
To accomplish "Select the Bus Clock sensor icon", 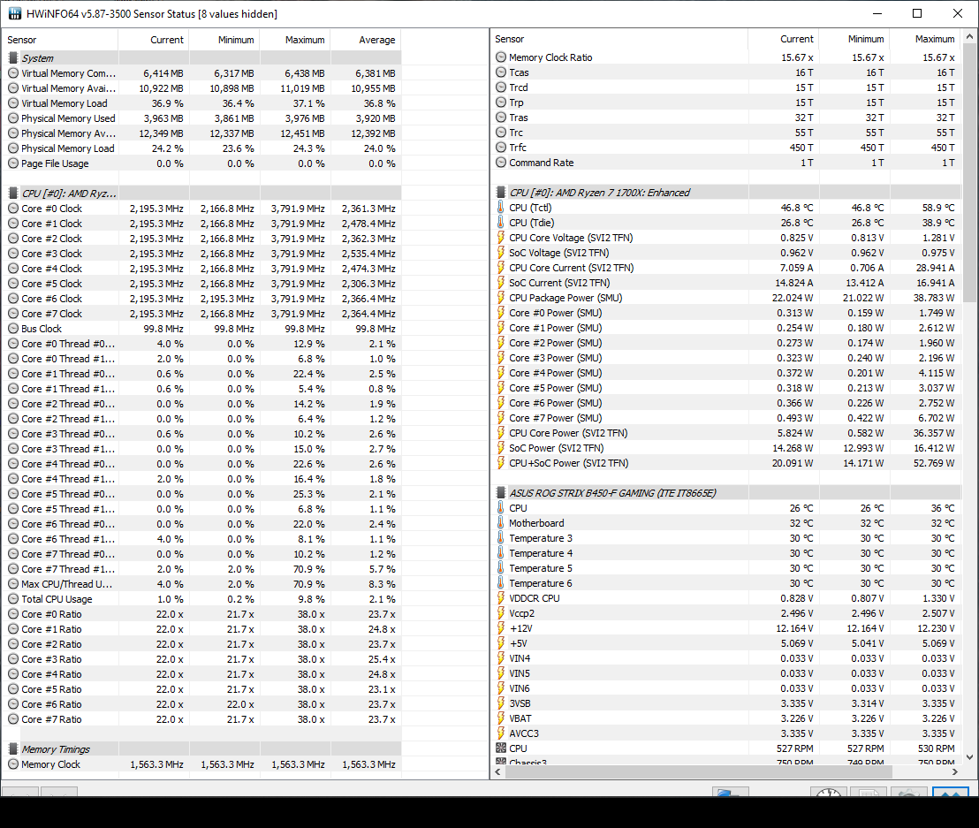I will tap(13, 329).
